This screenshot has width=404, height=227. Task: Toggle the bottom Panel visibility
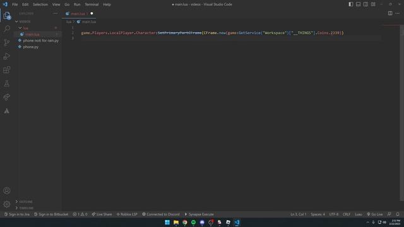358,4
